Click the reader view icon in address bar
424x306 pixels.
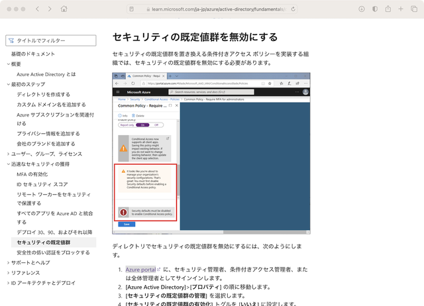(x=131, y=9)
